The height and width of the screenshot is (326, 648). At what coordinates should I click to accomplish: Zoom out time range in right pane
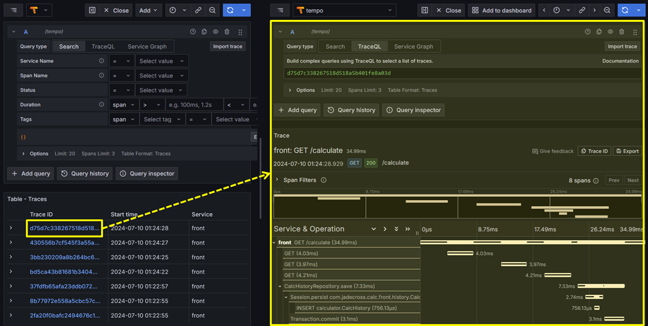point(607,11)
